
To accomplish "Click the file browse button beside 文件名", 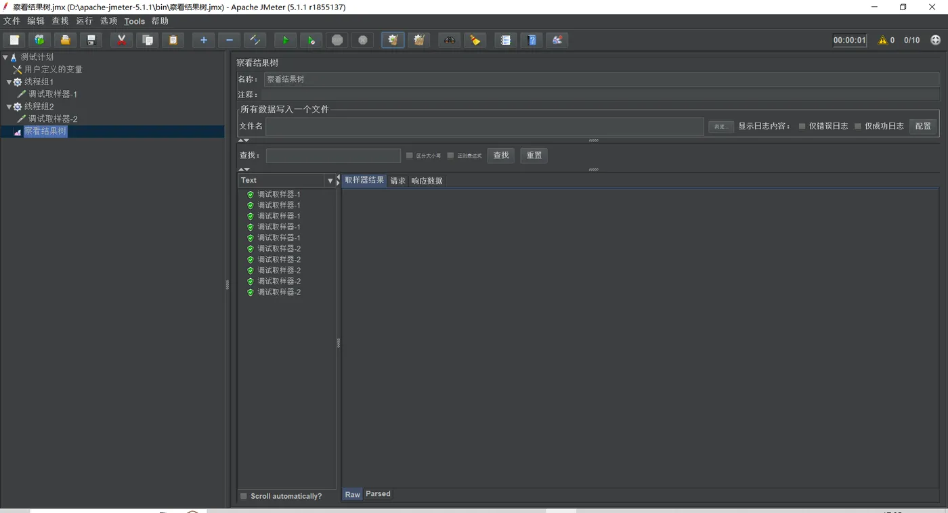I will tap(721, 127).
